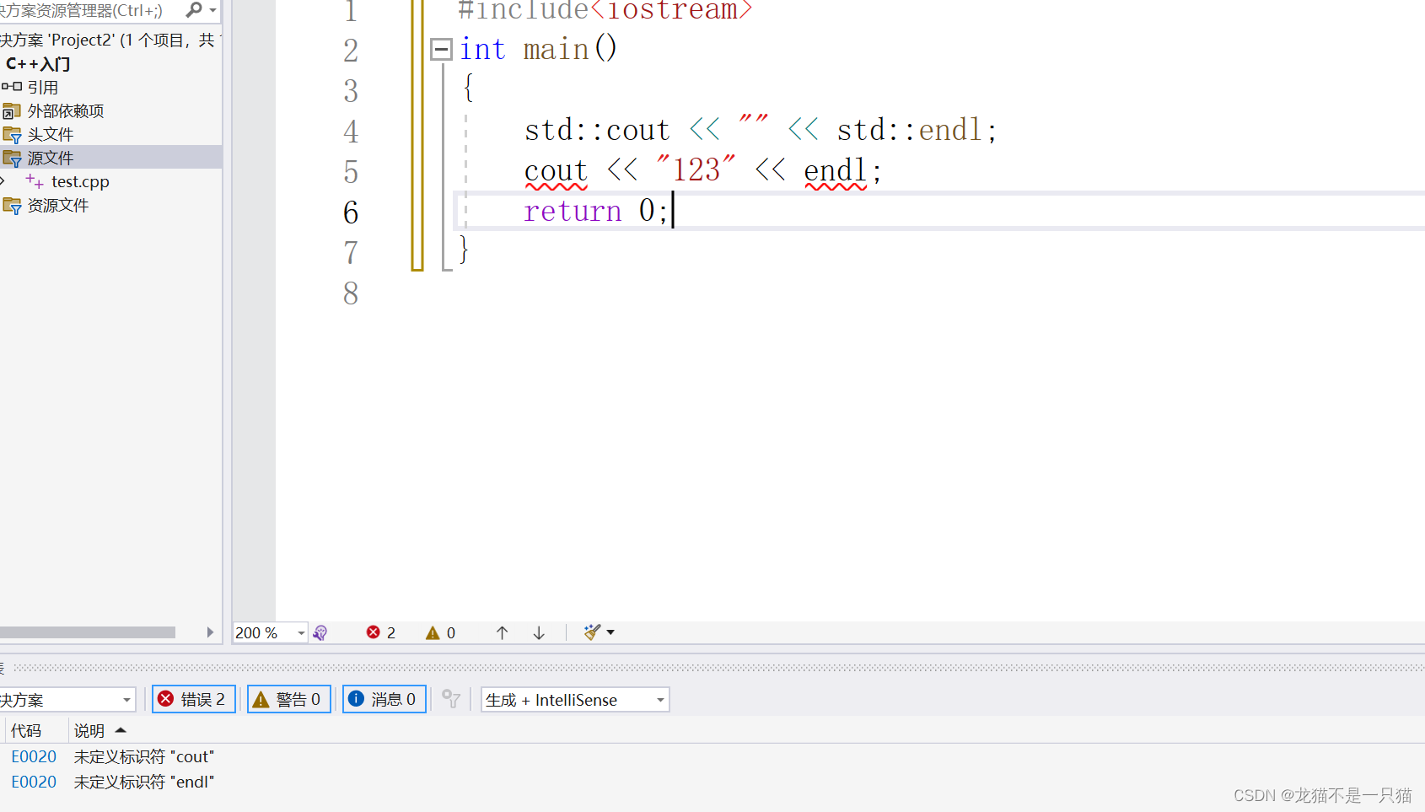The width and height of the screenshot is (1425, 812).
Task: Click the "123" string literal
Action: pos(696,170)
